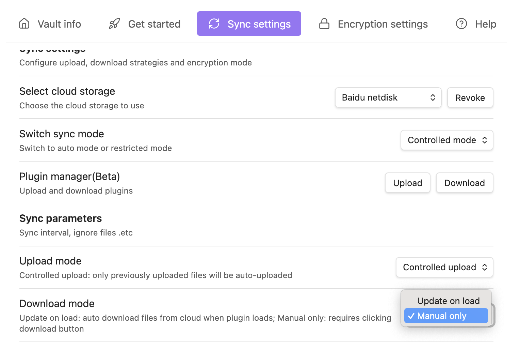Click the Help question mark icon
Screen dimensions: 520x349
click(x=461, y=24)
